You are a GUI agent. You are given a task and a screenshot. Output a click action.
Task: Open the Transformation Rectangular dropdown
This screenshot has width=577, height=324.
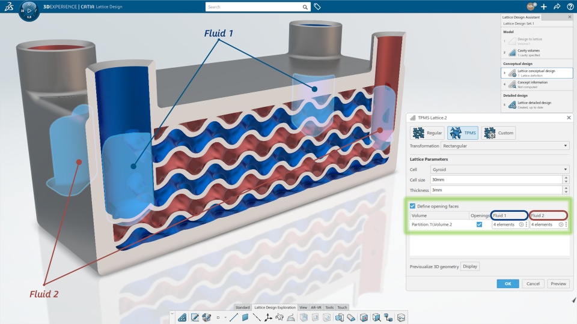(x=505, y=146)
